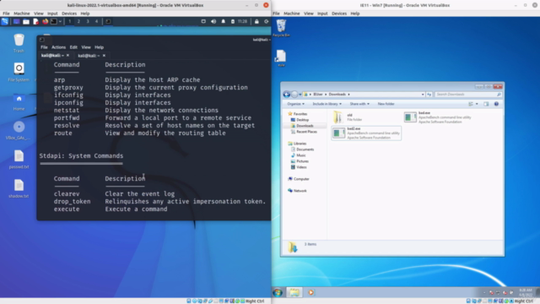Click the Kali clock showing 11:28
The image size is (540, 304).
pos(242,21)
